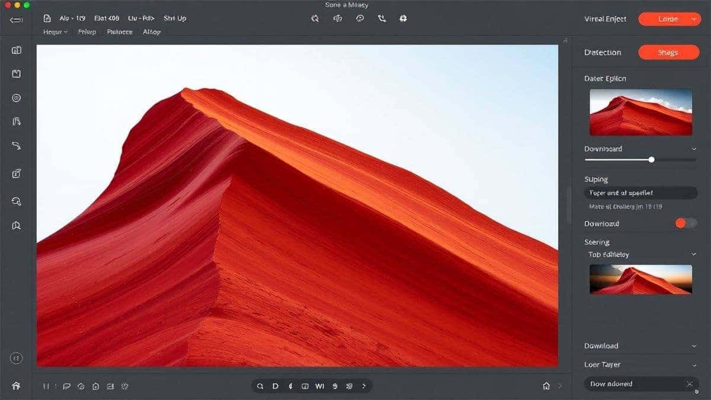Click the phone icon in top toolbar
711x400 pixels.
click(382, 18)
